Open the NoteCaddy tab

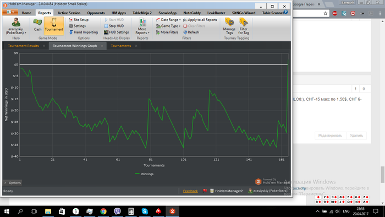[x=192, y=13]
